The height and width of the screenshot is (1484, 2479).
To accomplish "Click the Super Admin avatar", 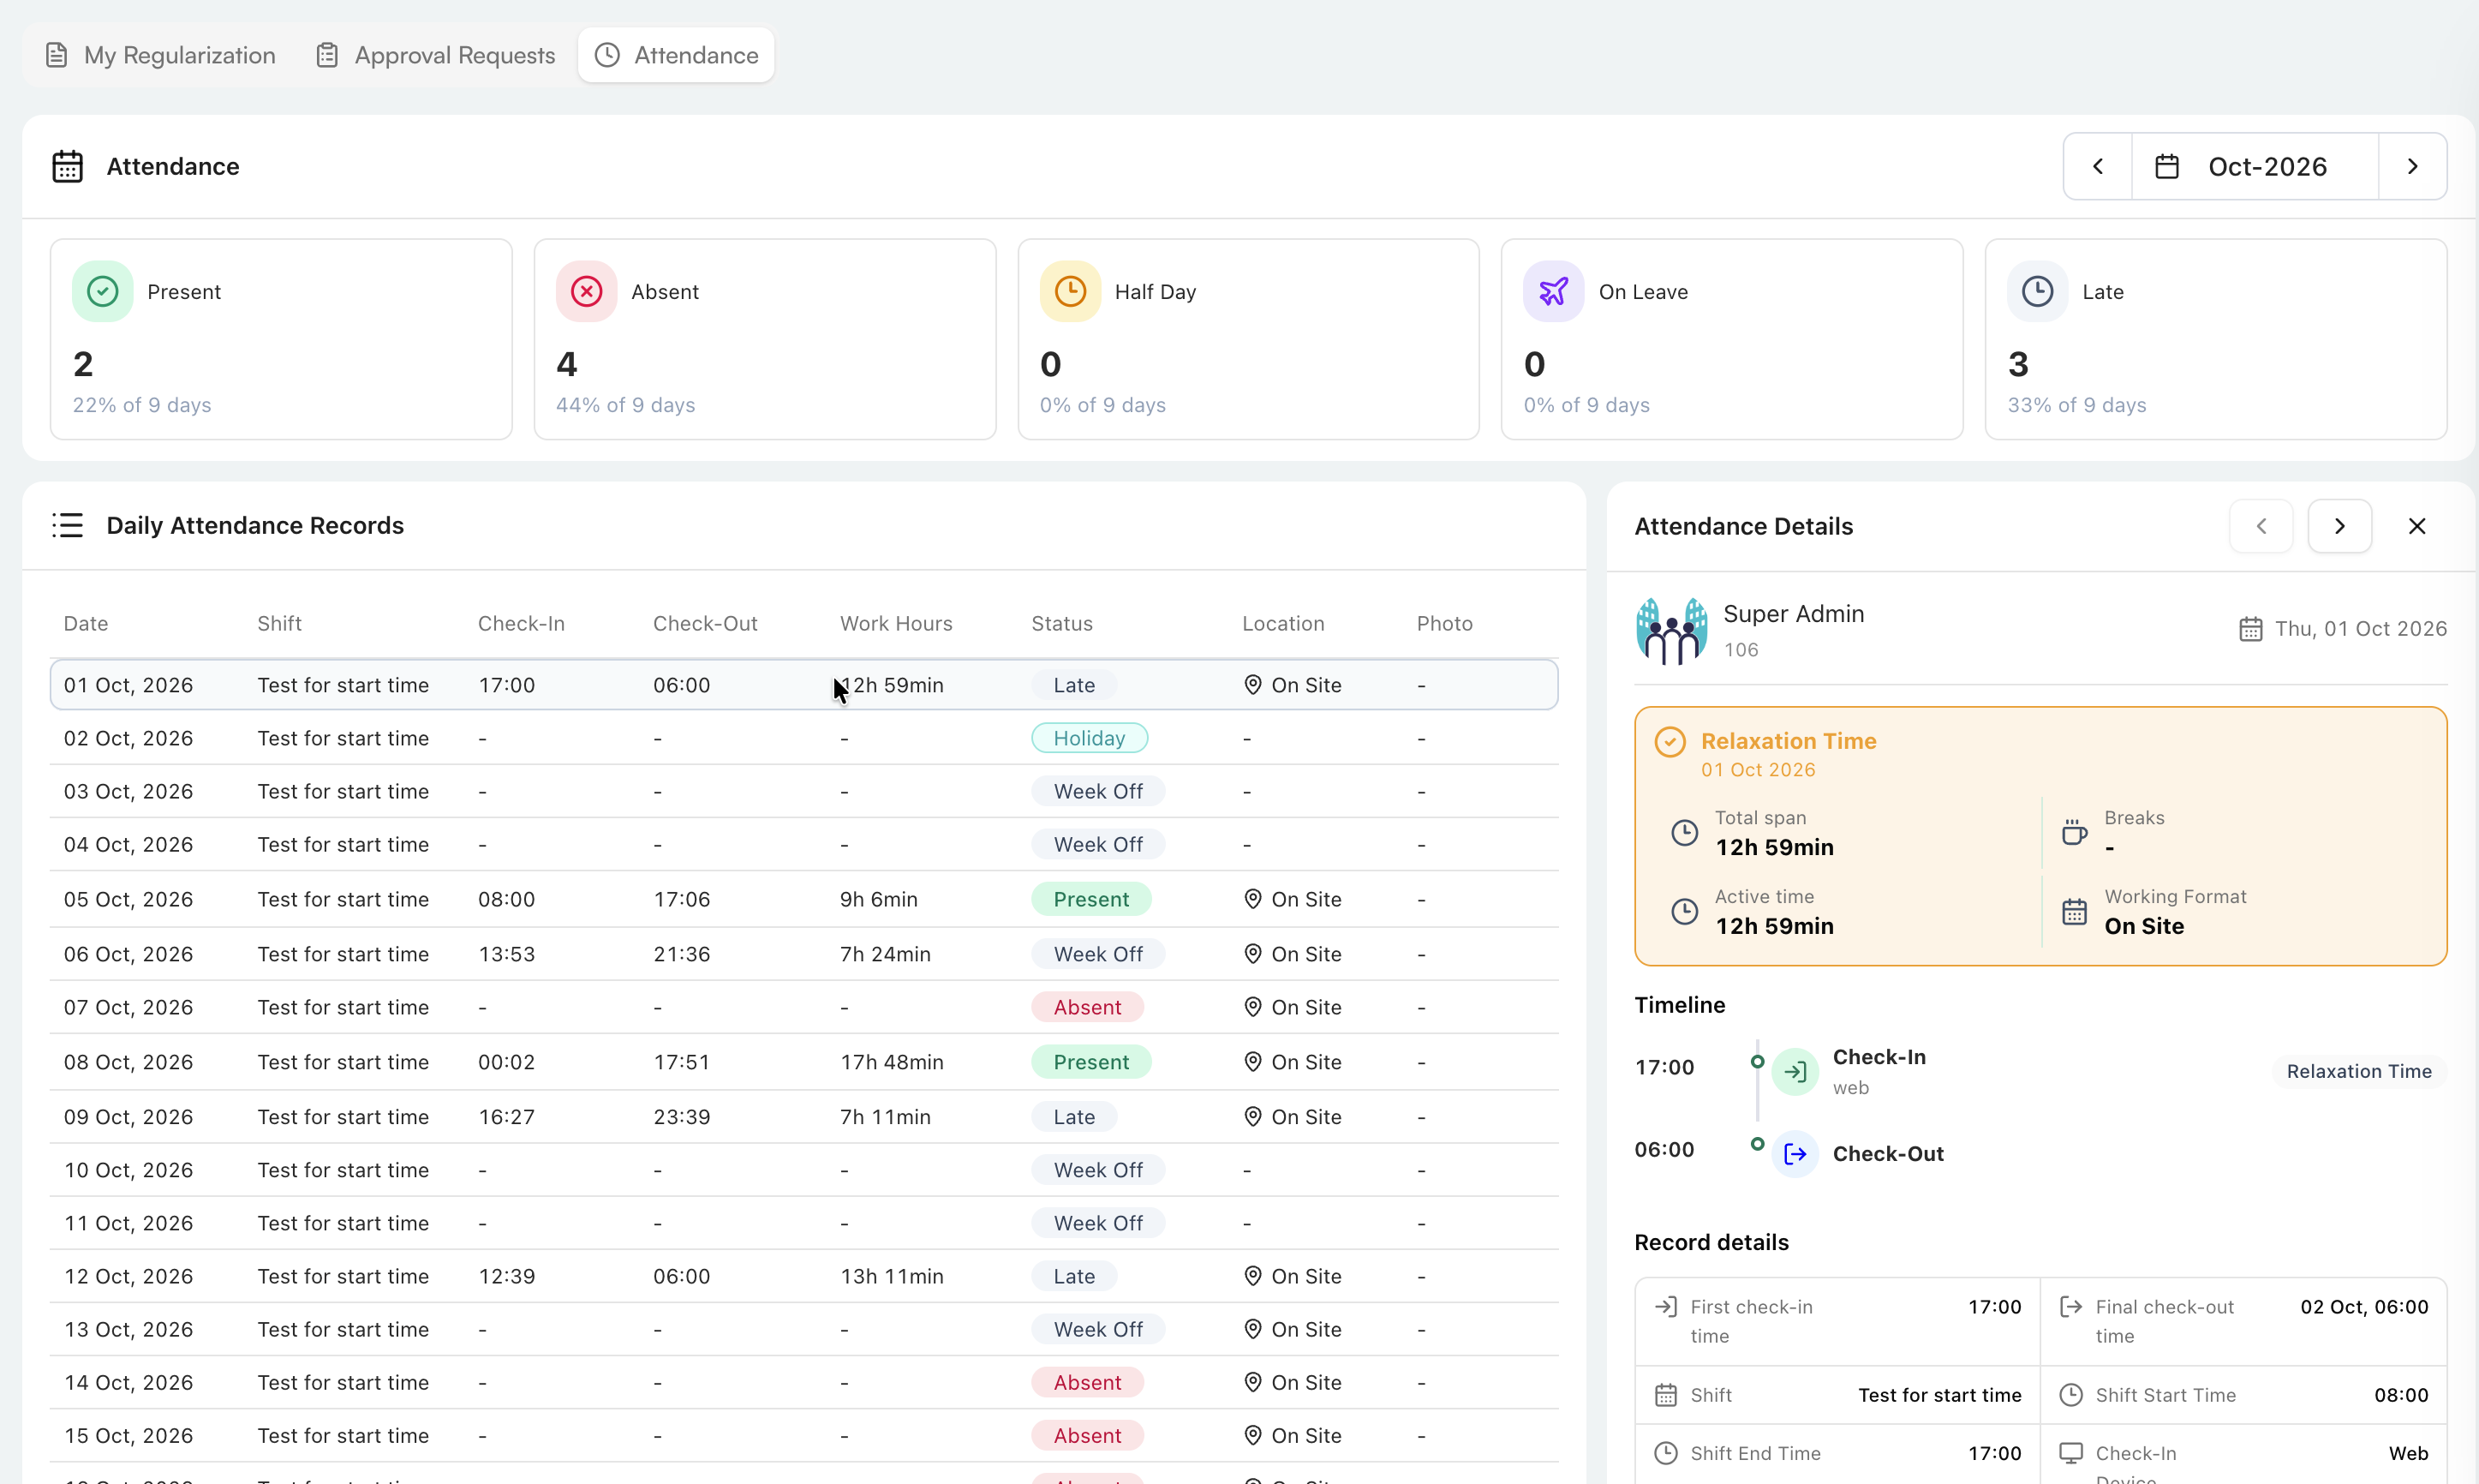I will pos(1671,631).
